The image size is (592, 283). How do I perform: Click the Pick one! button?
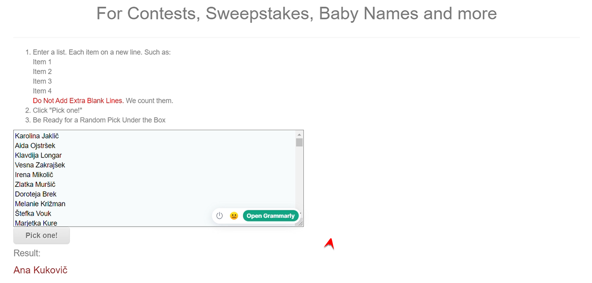pyautogui.click(x=41, y=236)
